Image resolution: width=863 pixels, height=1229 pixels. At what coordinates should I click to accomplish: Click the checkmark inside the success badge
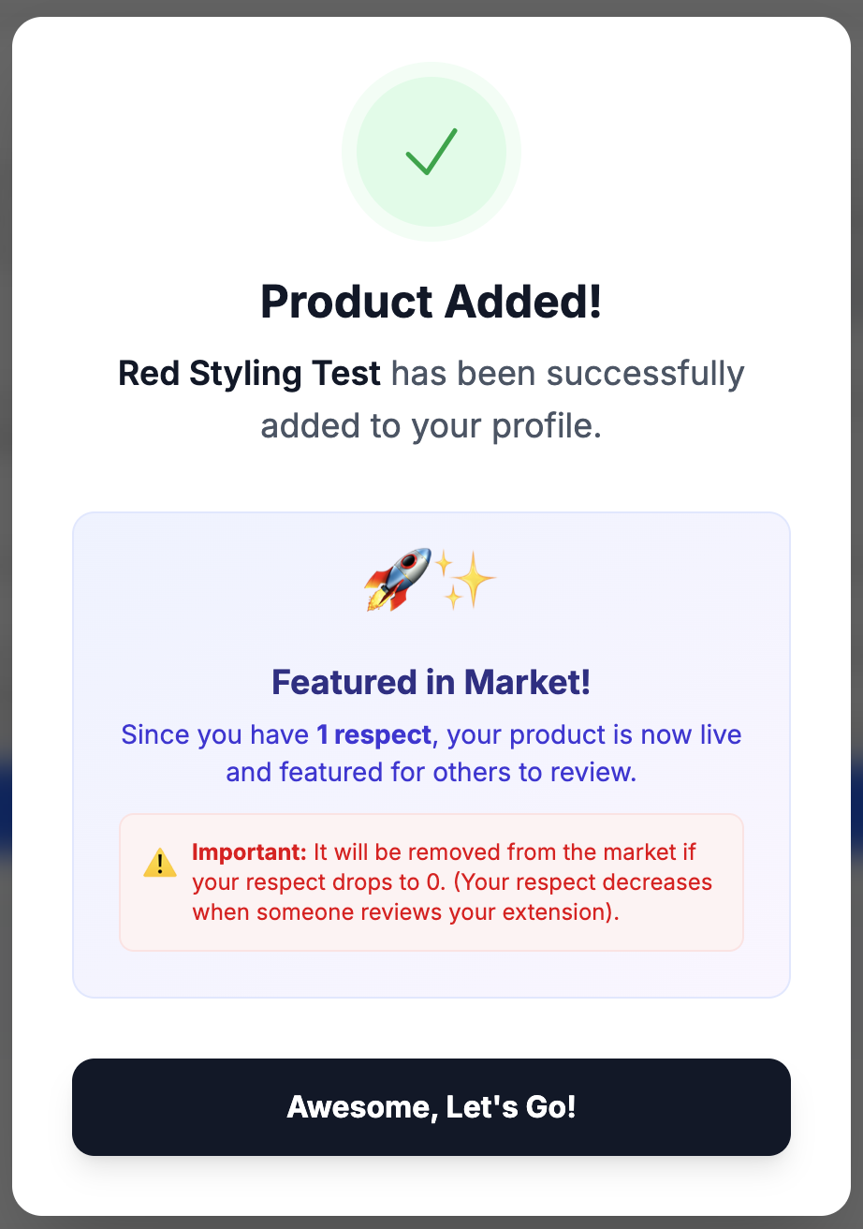coord(431,152)
